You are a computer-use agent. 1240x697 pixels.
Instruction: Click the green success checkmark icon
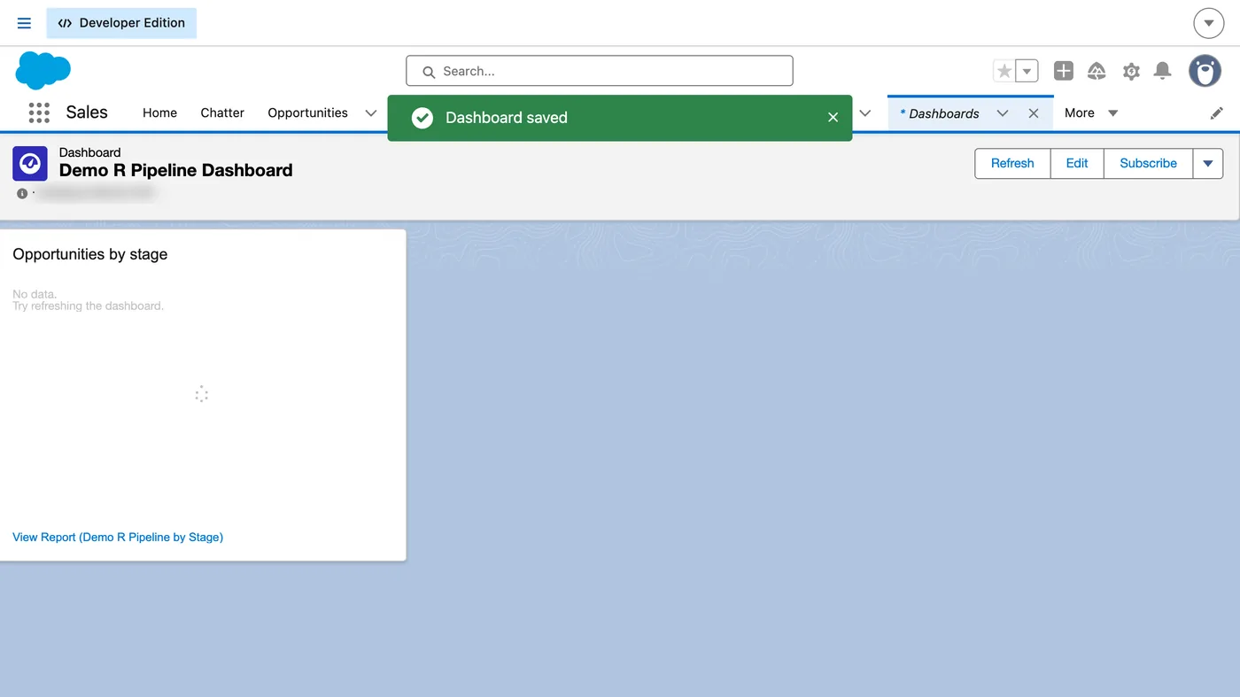[x=422, y=118]
